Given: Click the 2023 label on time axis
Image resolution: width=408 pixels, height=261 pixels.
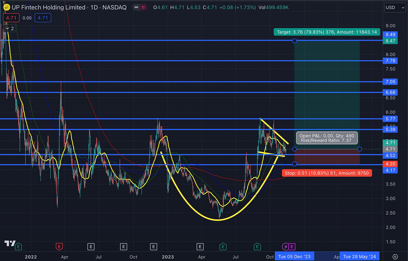Looking at the screenshot, I should click(168, 257).
